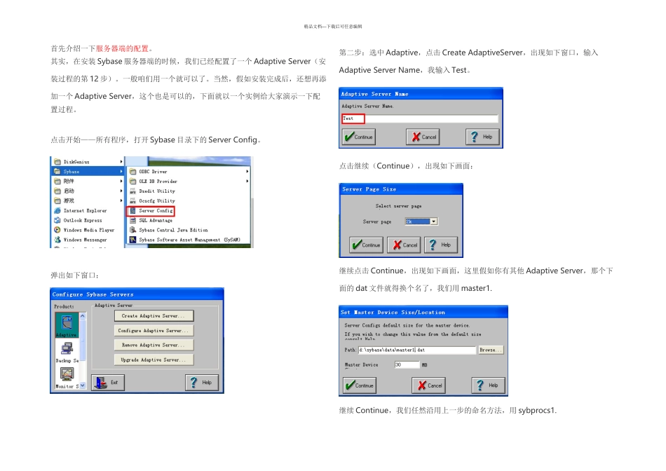Open the Server page size dropdown

coord(434,221)
